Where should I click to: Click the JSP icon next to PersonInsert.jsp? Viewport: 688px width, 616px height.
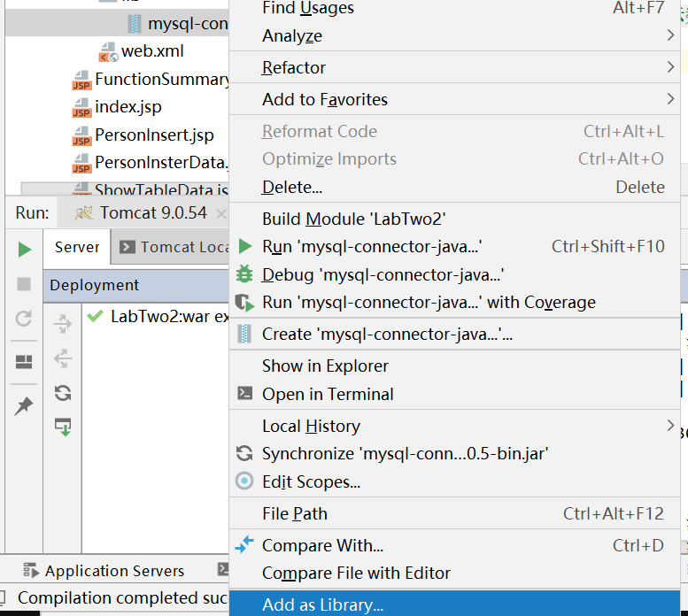[x=81, y=135]
